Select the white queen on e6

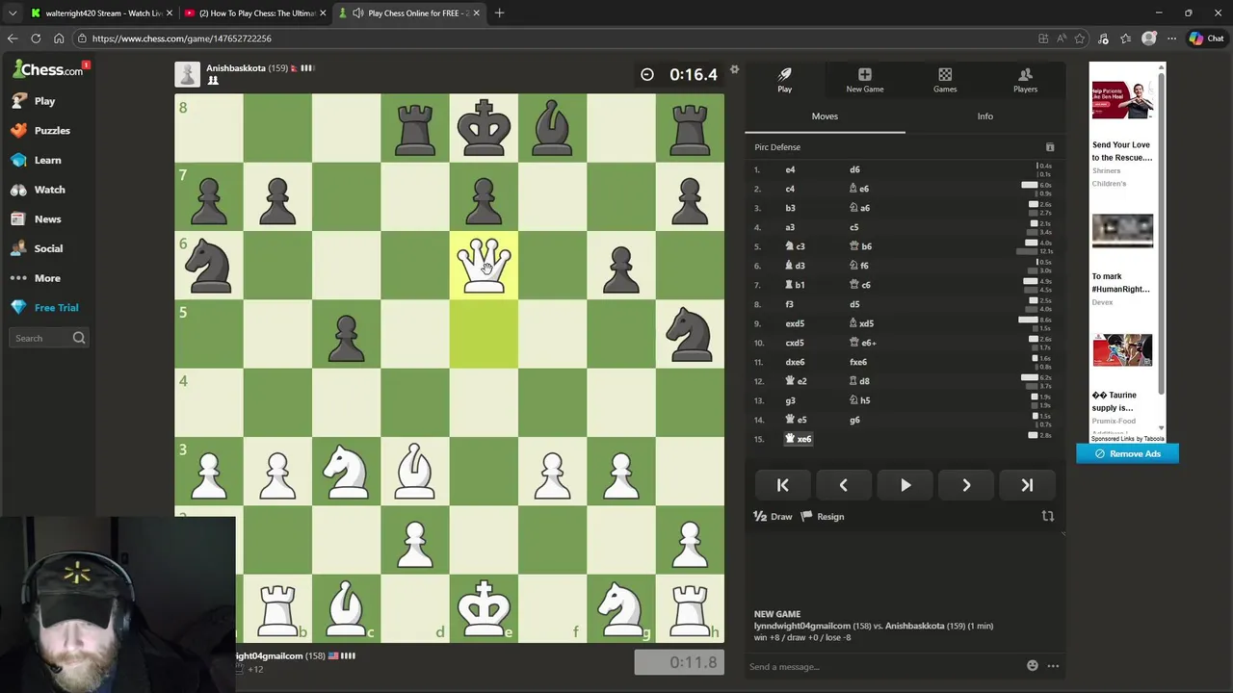pos(484,265)
